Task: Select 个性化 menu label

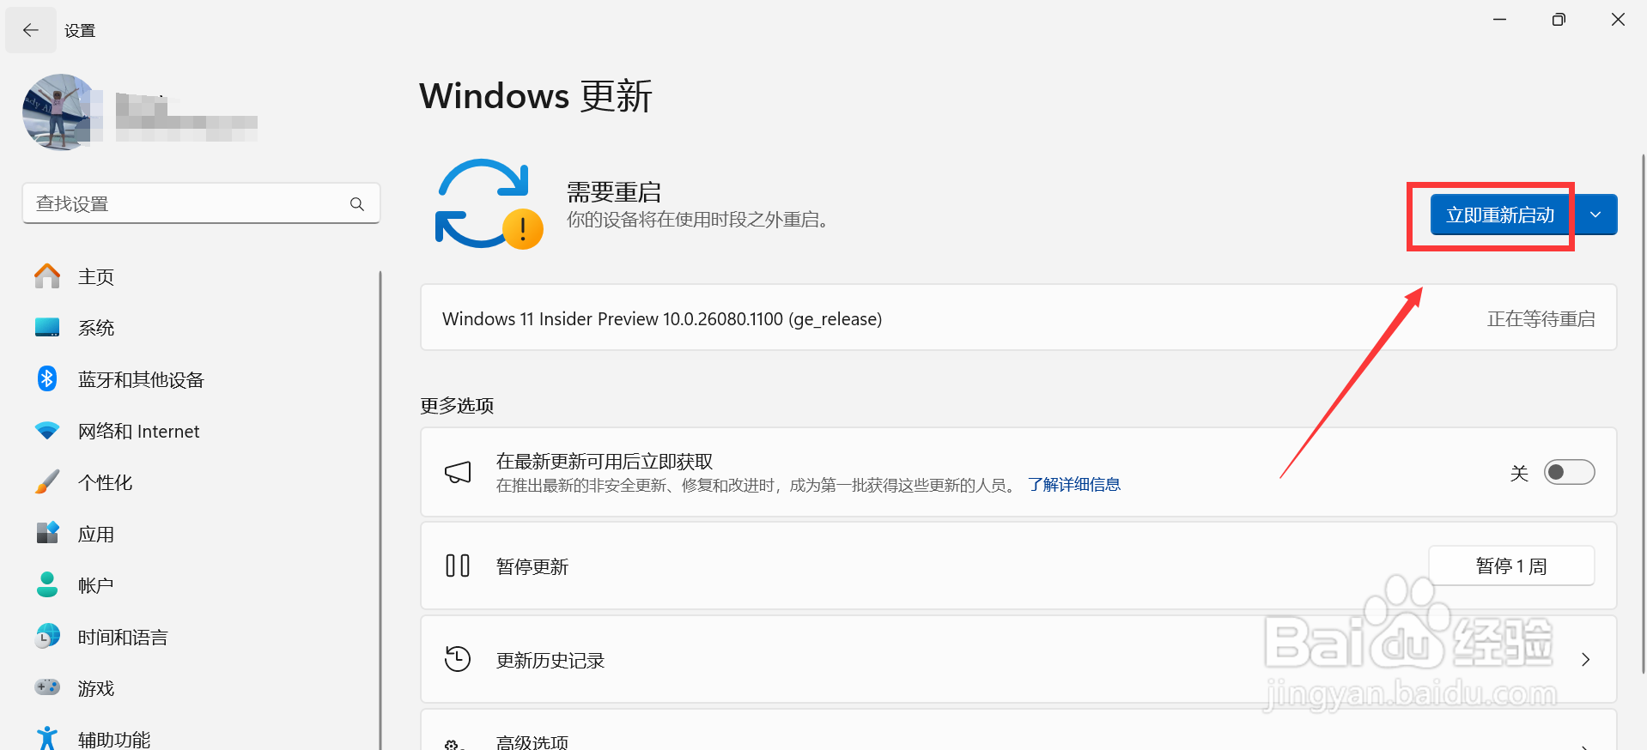Action: coord(105,482)
